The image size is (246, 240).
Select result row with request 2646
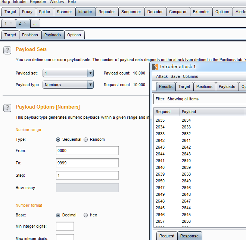coord(200,215)
